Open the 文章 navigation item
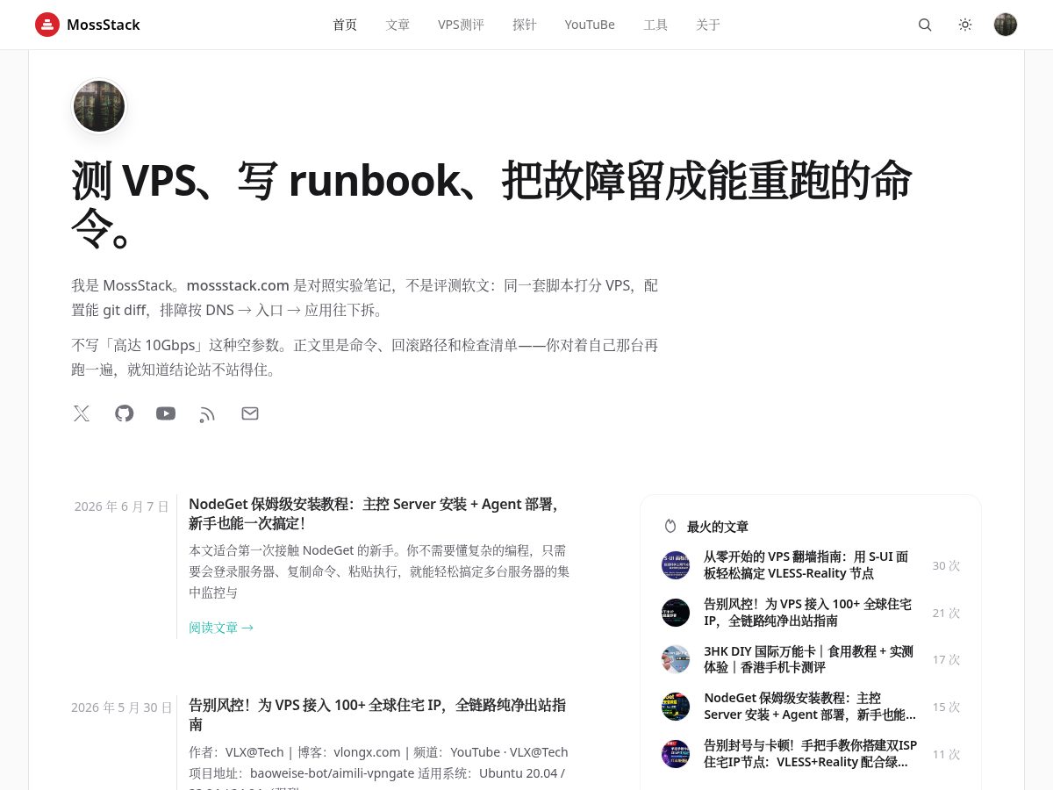 pyautogui.click(x=398, y=25)
